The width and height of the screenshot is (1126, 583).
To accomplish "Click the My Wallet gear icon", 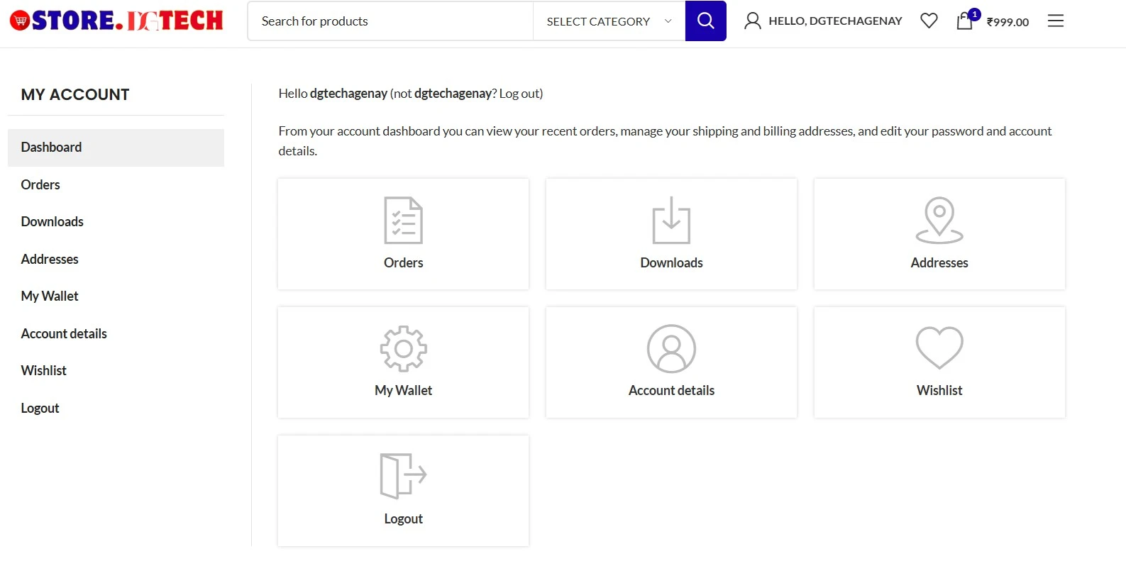I will click(403, 349).
